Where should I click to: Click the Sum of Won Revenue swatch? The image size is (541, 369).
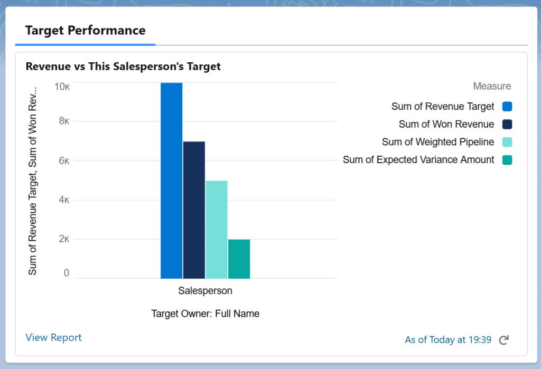(x=507, y=125)
